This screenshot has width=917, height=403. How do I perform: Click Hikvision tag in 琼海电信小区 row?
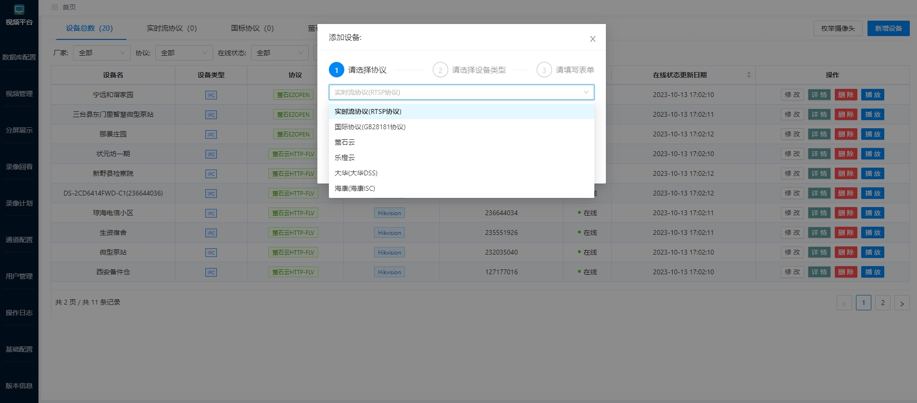[389, 213]
